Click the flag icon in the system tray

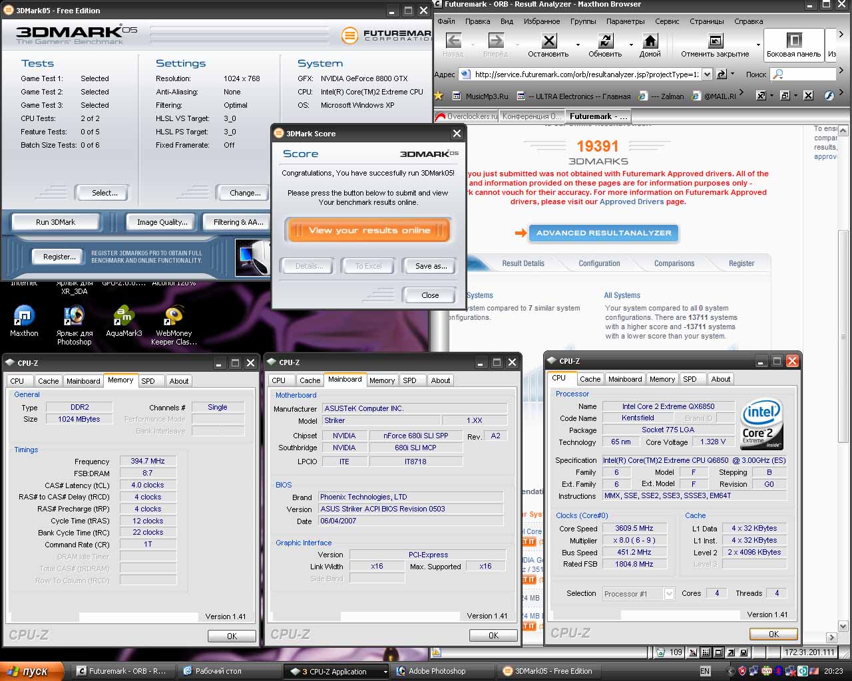point(814,671)
